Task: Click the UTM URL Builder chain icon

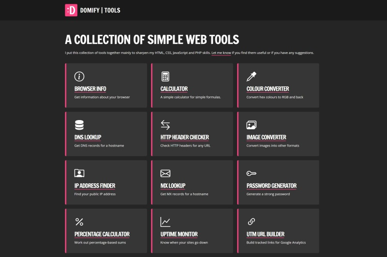Action: point(252,222)
